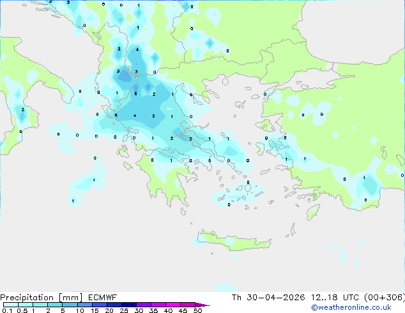Click the 45–50 mm legend color swatch
405x313 pixels.
(x=188, y=305)
